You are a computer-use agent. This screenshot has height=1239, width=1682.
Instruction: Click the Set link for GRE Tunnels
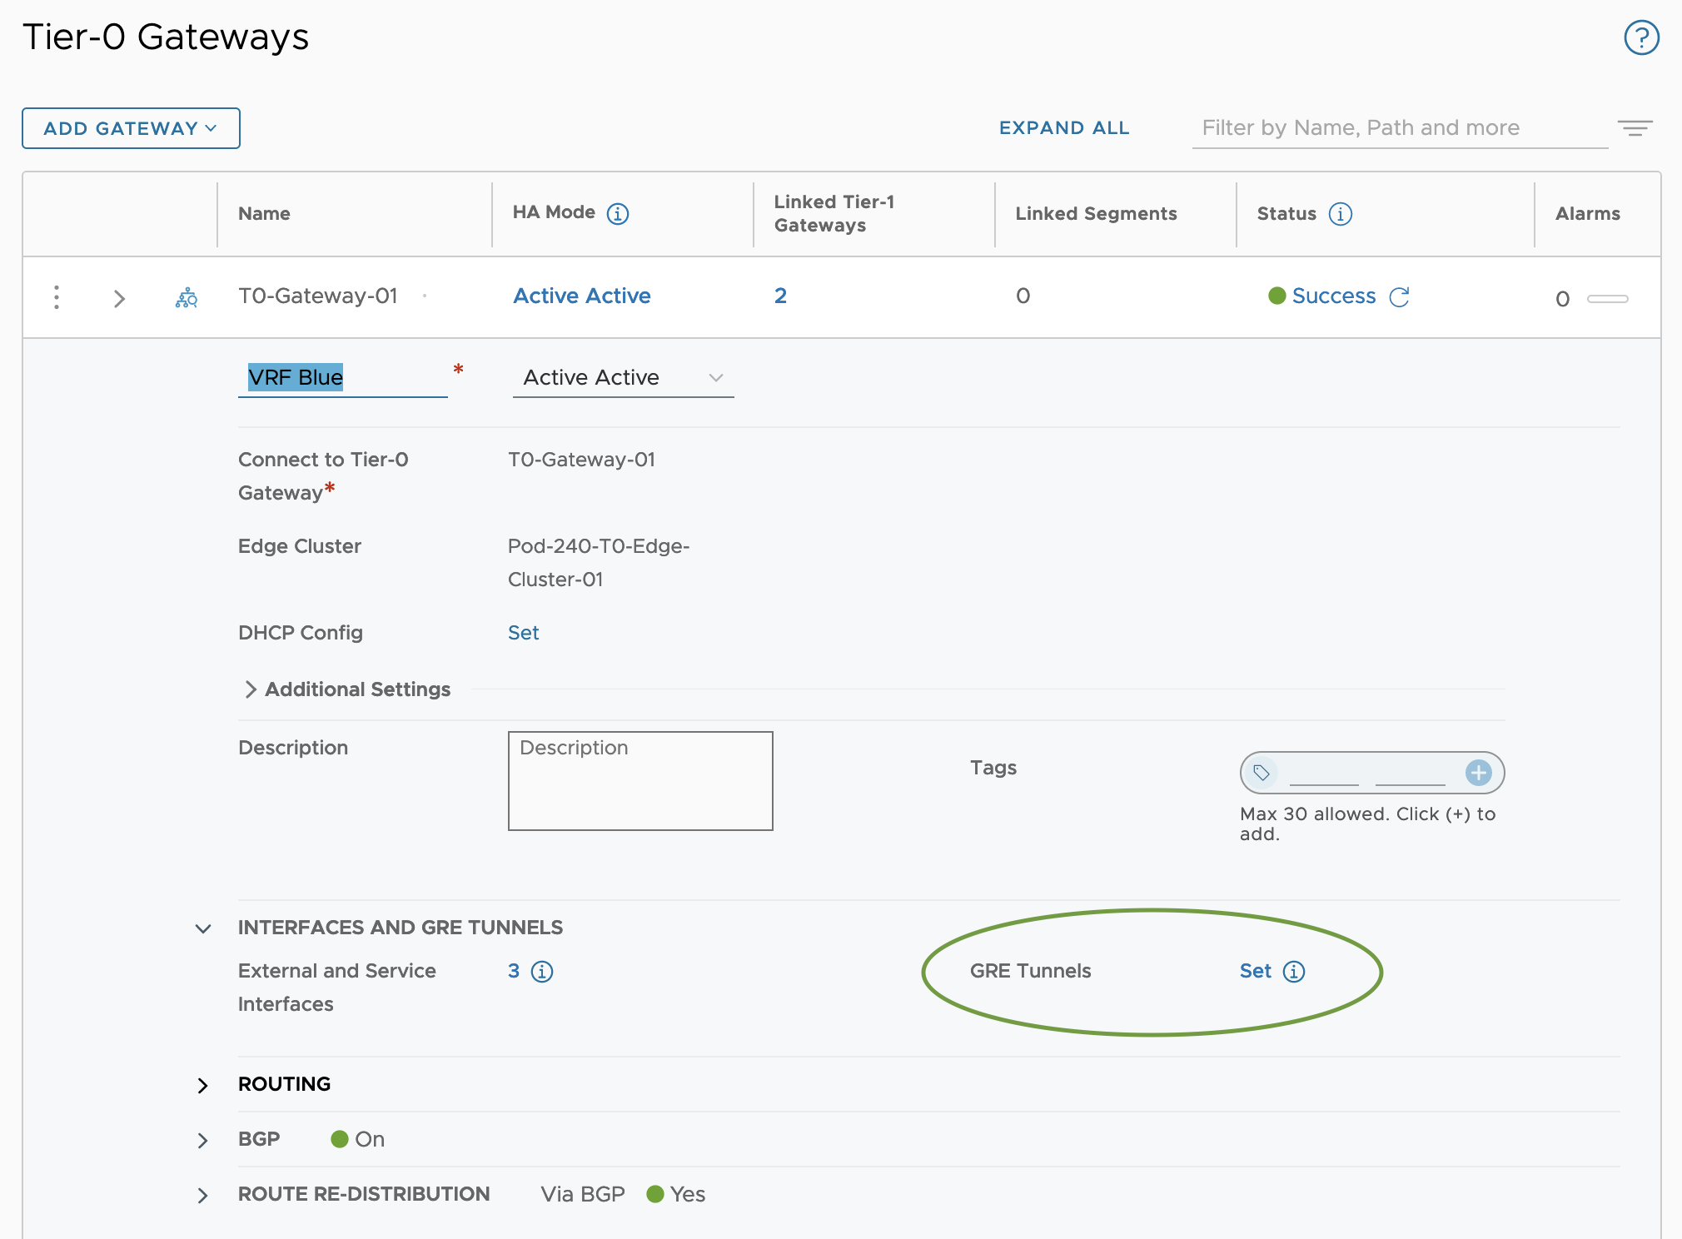(x=1255, y=971)
